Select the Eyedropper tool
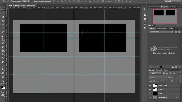This screenshot has height=102, width=182. [3, 28]
